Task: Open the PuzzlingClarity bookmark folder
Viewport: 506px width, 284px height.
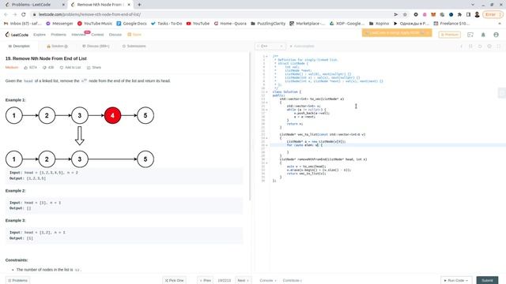Action: (268, 24)
